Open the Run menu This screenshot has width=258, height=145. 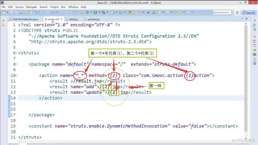pos(63,7)
